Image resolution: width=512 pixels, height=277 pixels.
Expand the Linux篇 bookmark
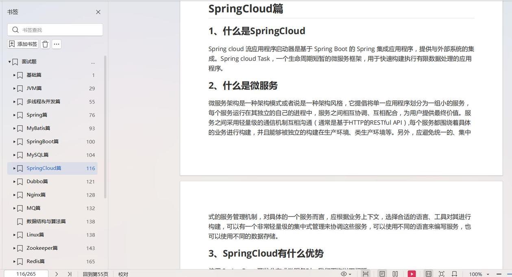coord(14,235)
